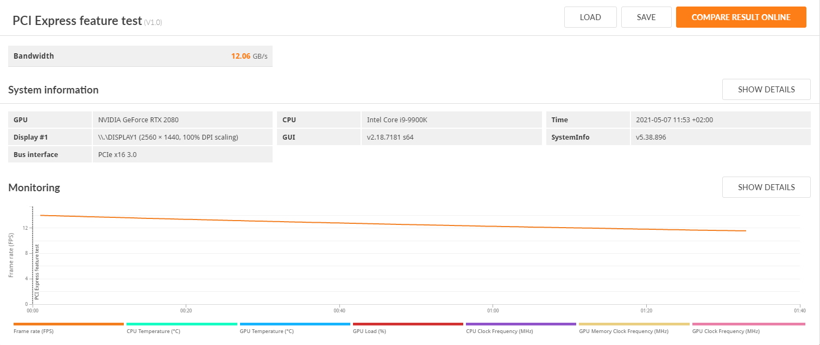Click the PCIe x16 3.0 bus interface value
This screenshot has height=345, width=820.
[x=119, y=155]
